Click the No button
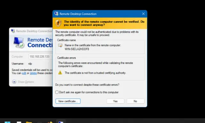This screenshot has width=205, height=123. pos(135,101)
